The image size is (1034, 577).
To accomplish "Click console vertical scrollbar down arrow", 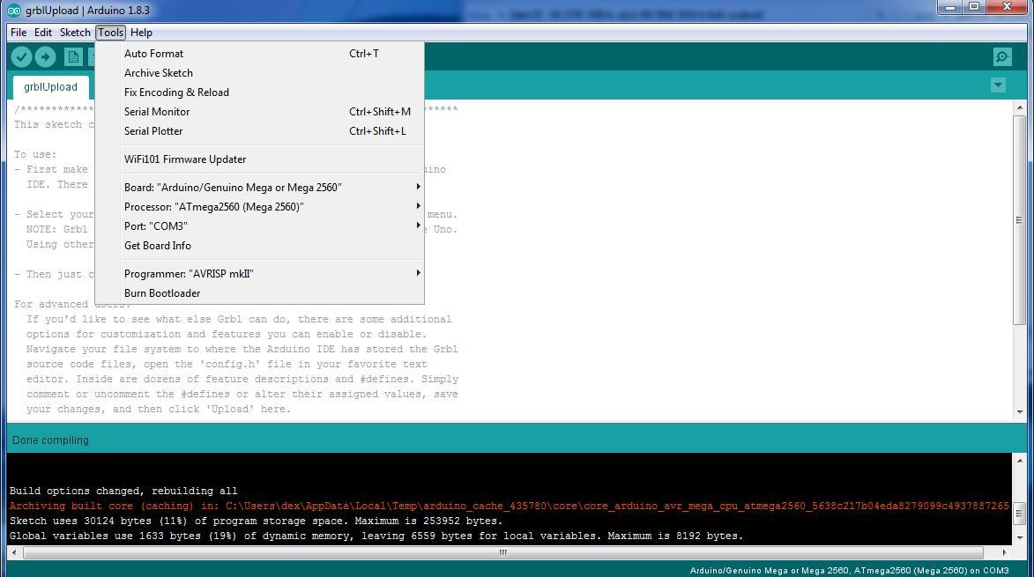I will [x=1020, y=538].
